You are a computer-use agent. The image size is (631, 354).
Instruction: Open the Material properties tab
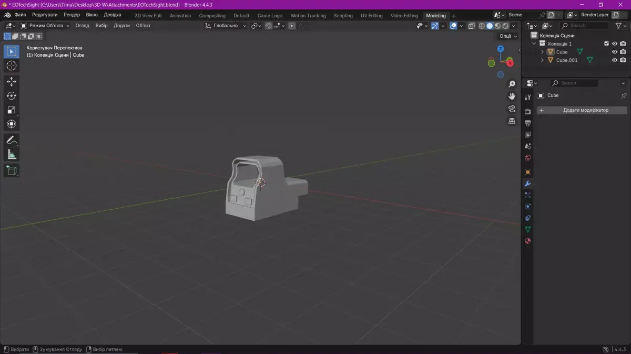click(x=528, y=241)
